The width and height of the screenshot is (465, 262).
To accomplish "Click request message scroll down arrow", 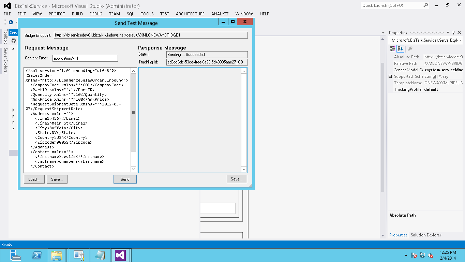I will [134, 169].
